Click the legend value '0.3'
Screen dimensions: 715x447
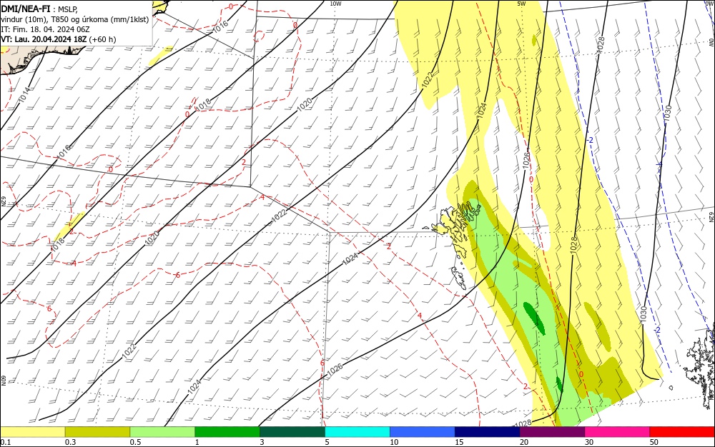(70, 442)
